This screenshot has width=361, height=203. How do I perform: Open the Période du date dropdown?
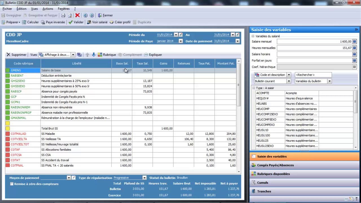click(176, 35)
